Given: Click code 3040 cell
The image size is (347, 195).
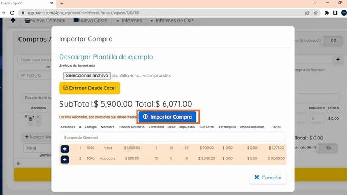Looking at the screenshot, I should pos(91,158).
